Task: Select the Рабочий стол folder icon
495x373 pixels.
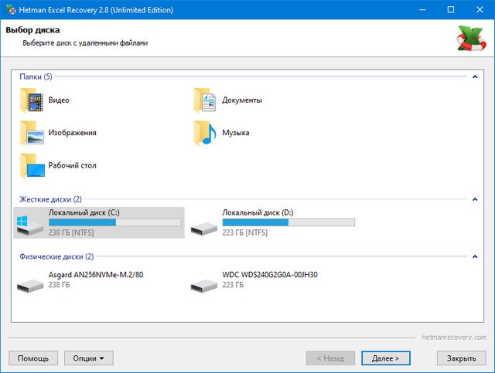Action: coord(32,166)
